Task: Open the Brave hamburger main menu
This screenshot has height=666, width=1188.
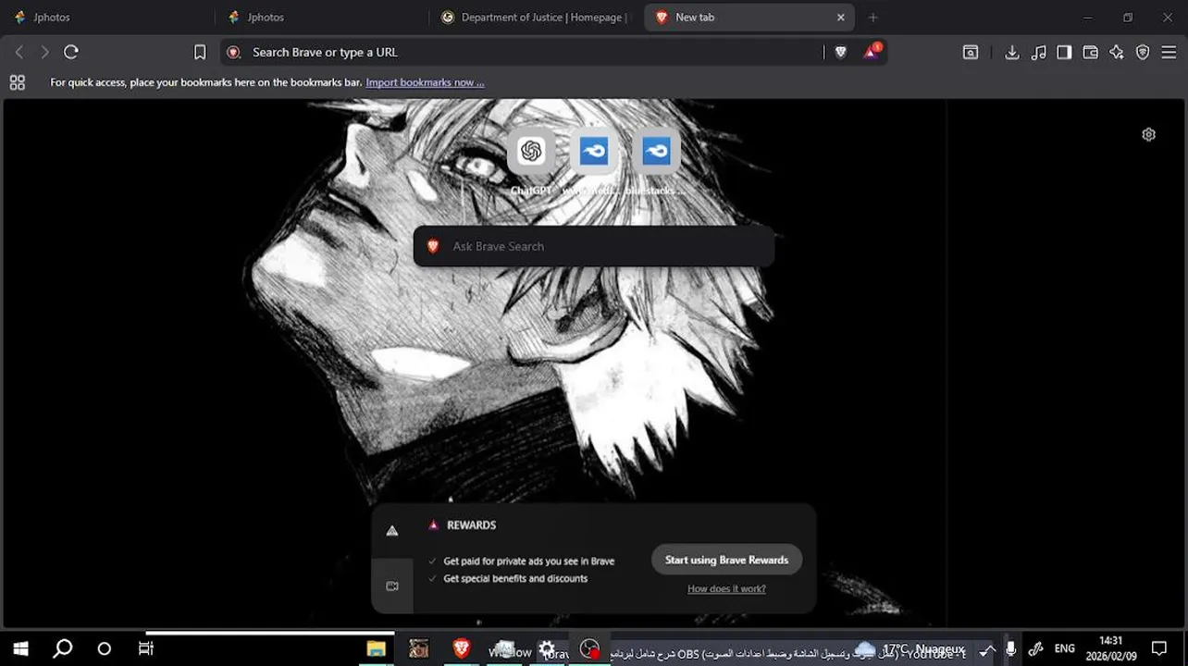Action: pyautogui.click(x=1169, y=53)
